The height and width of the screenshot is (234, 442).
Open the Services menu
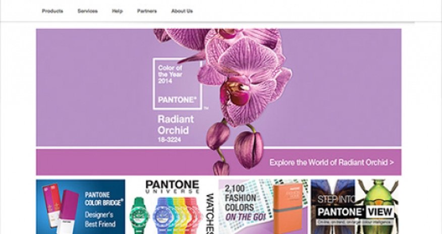(88, 11)
